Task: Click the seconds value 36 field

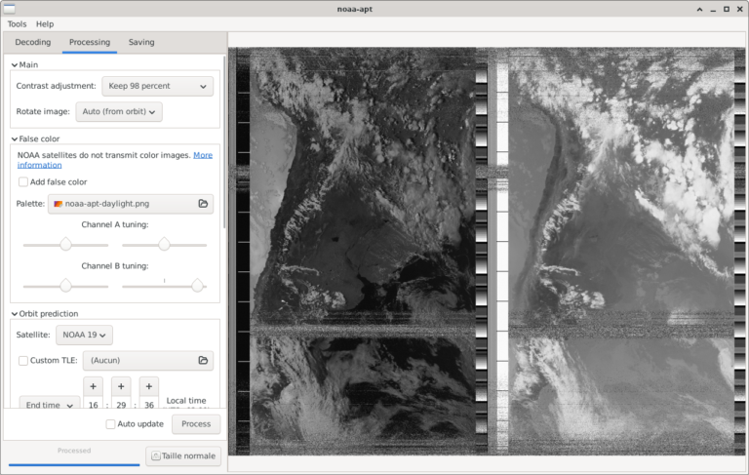Action: 149,404
